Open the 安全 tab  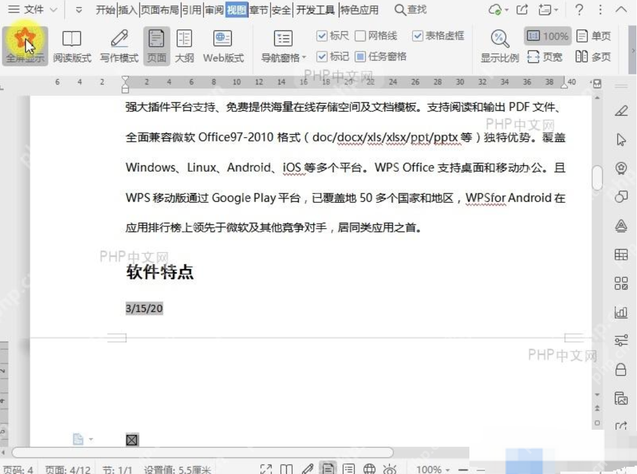281,10
